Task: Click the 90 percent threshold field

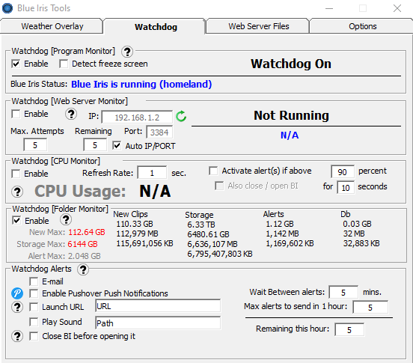Action: (x=342, y=171)
